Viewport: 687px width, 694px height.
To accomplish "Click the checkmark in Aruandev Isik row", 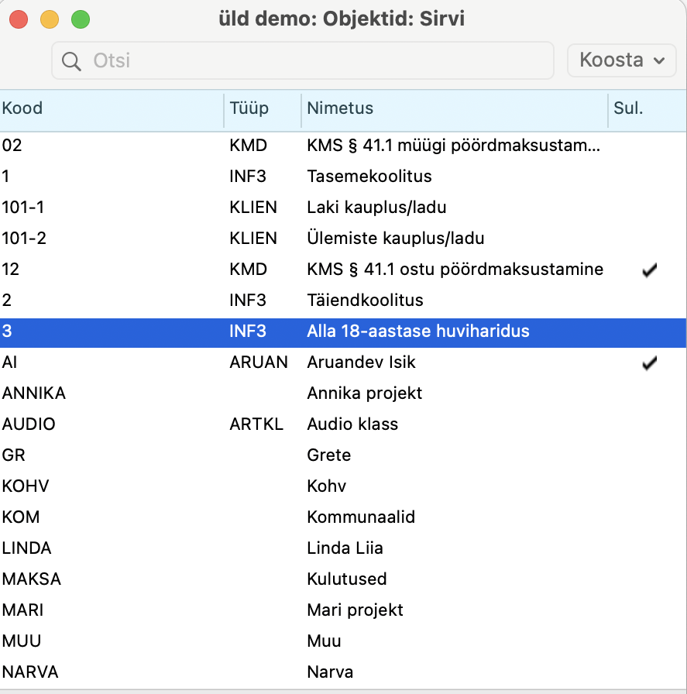I will pyautogui.click(x=649, y=362).
